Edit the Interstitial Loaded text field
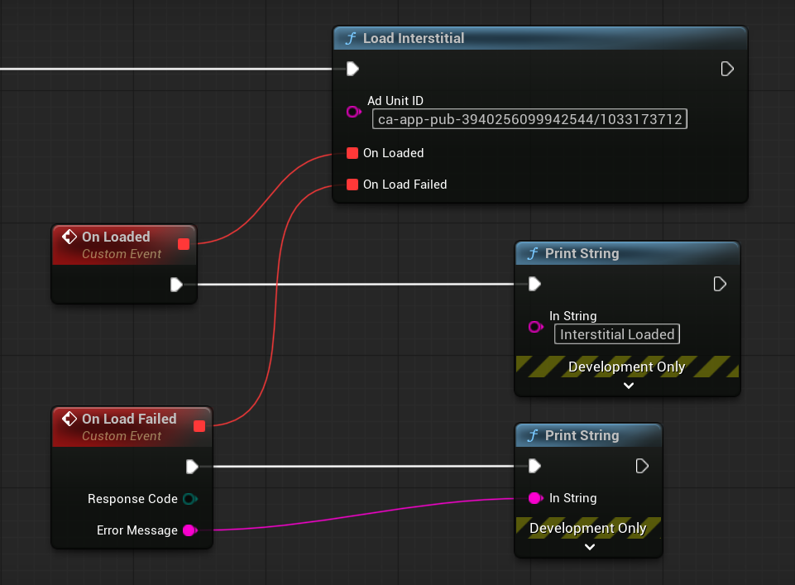This screenshot has width=795, height=585. pyautogui.click(x=617, y=334)
